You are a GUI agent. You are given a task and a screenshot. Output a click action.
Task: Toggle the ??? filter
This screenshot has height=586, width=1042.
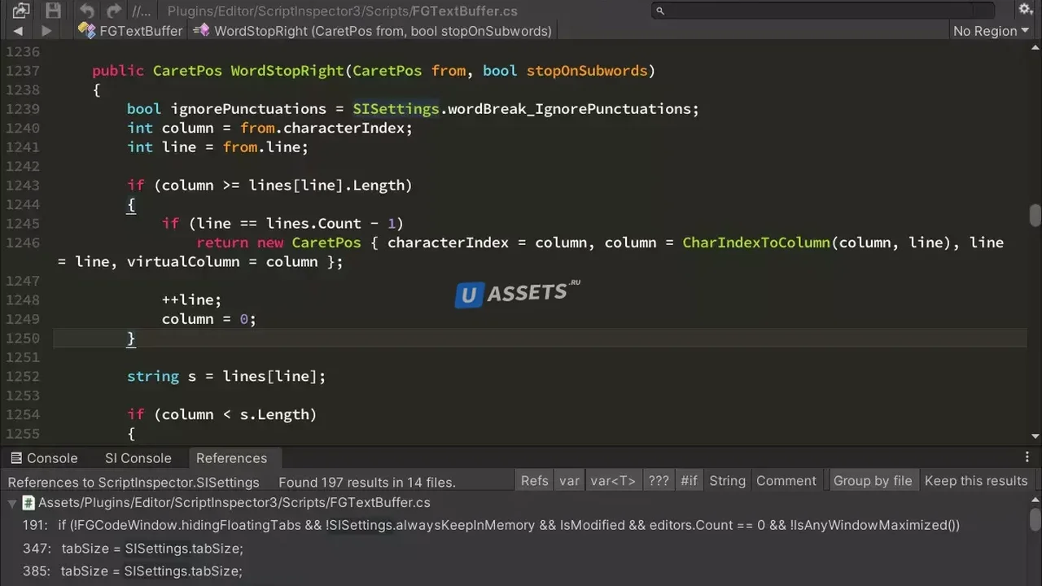(x=658, y=481)
